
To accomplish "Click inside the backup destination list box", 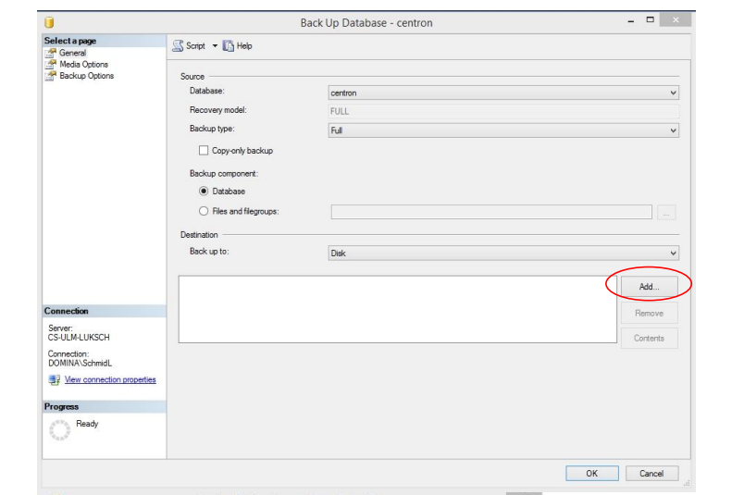I will (397, 309).
